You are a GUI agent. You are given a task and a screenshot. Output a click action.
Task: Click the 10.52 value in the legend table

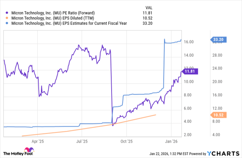coord(147,18)
